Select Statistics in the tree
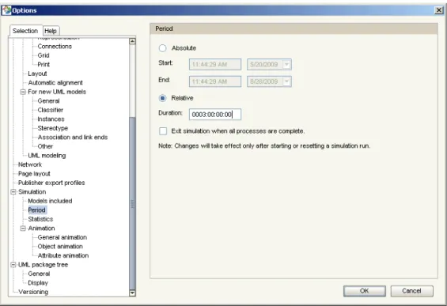 [x=40, y=219]
